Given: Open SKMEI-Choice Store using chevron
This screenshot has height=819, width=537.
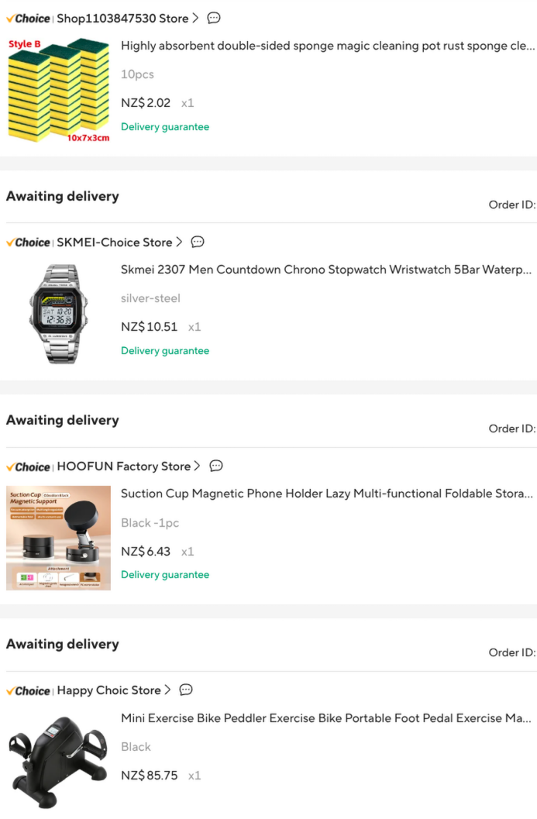Looking at the screenshot, I should tap(179, 242).
